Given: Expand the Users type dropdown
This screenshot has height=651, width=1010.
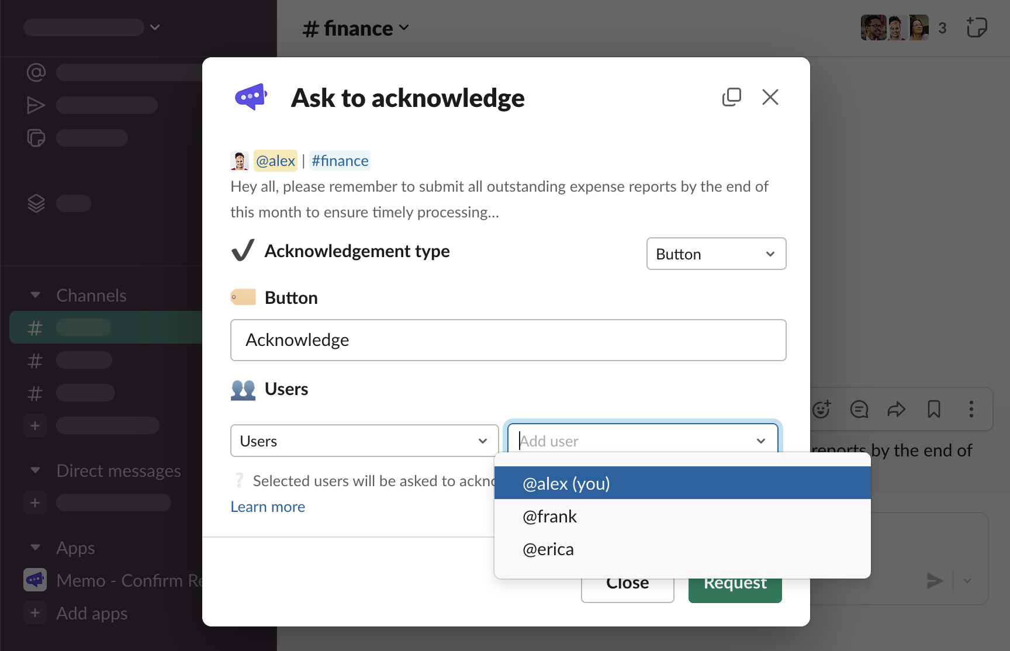Looking at the screenshot, I should (x=364, y=441).
